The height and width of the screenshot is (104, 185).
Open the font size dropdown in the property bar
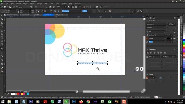91,11
